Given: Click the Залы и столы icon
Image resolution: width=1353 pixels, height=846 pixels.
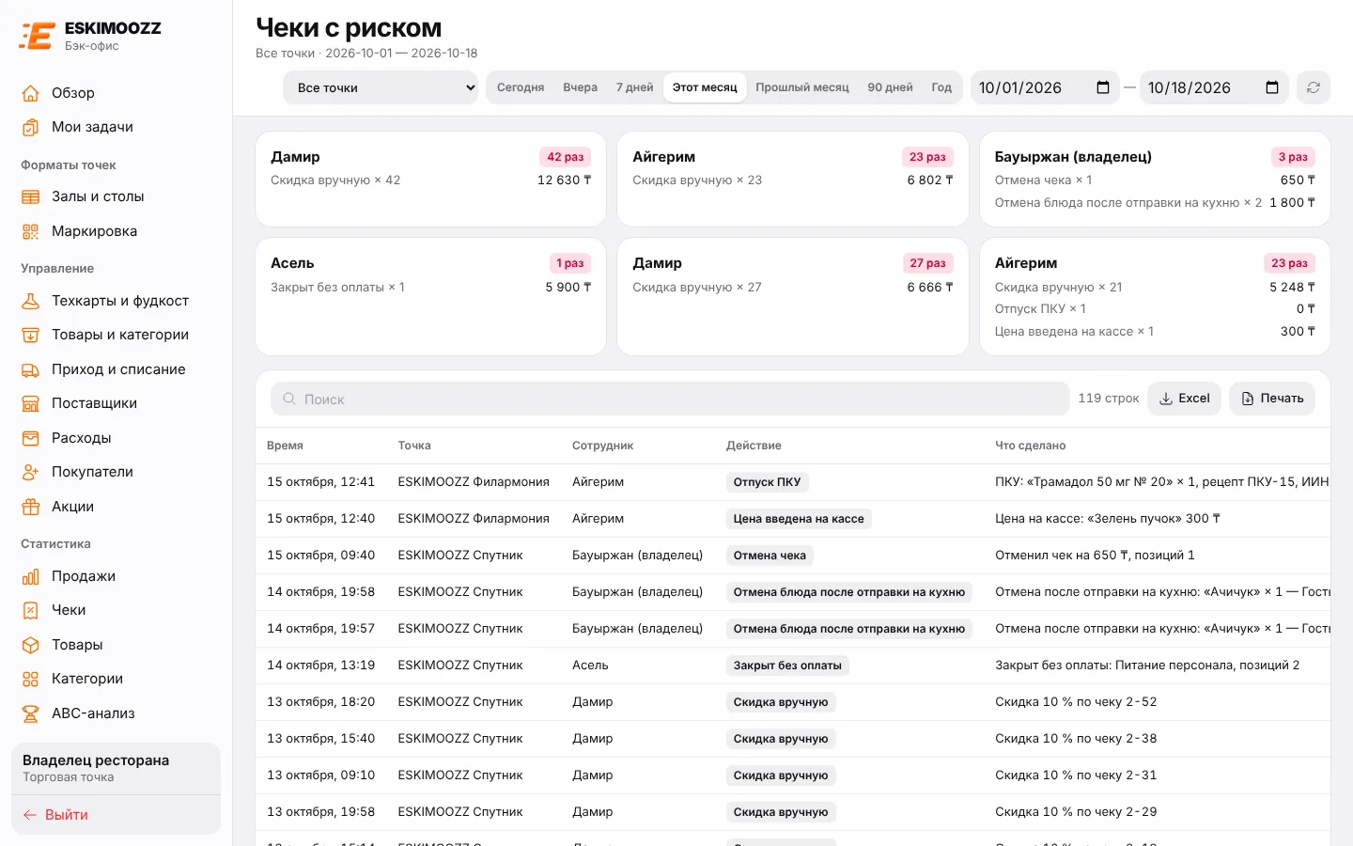Looking at the screenshot, I should click(x=31, y=196).
